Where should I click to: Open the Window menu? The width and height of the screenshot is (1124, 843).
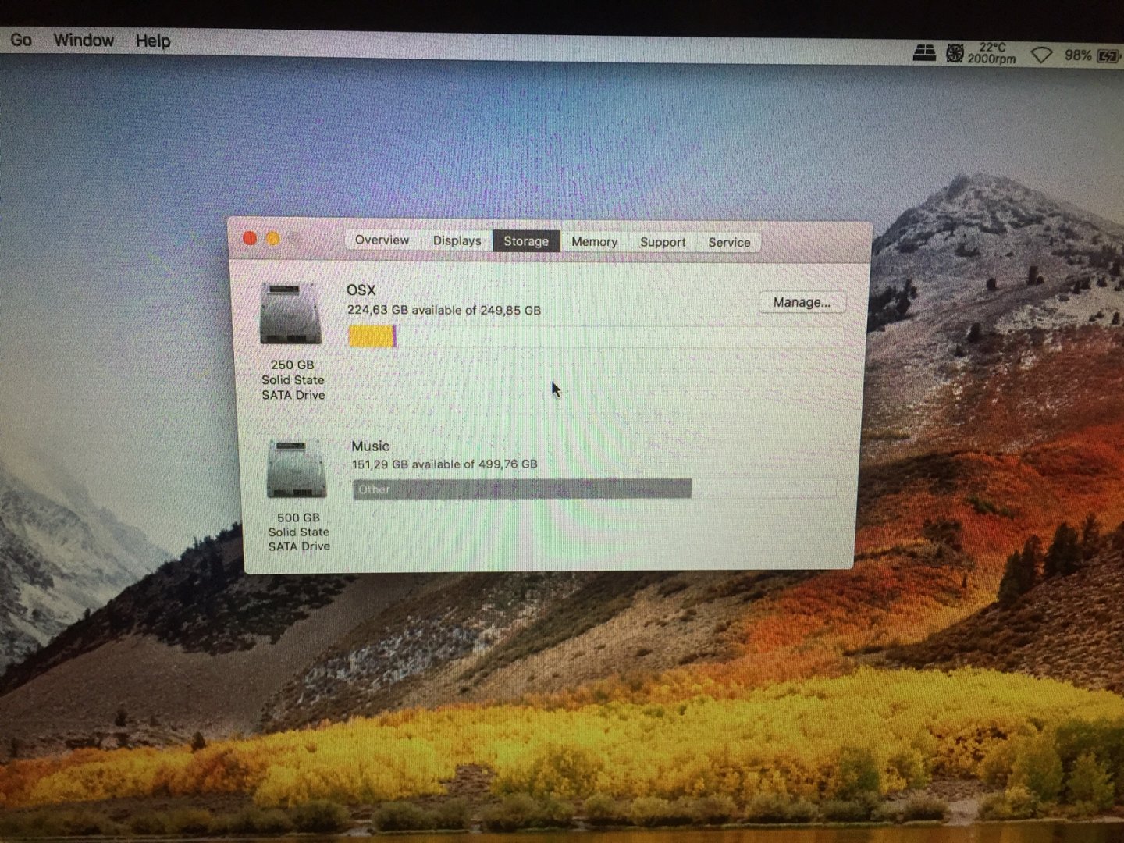[x=84, y=41]
